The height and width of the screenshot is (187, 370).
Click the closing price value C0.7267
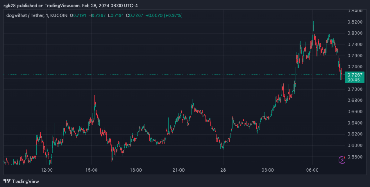135,15
